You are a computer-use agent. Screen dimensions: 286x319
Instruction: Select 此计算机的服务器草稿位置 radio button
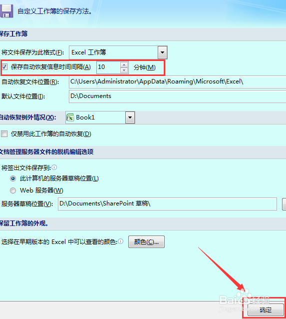point(13,178)
